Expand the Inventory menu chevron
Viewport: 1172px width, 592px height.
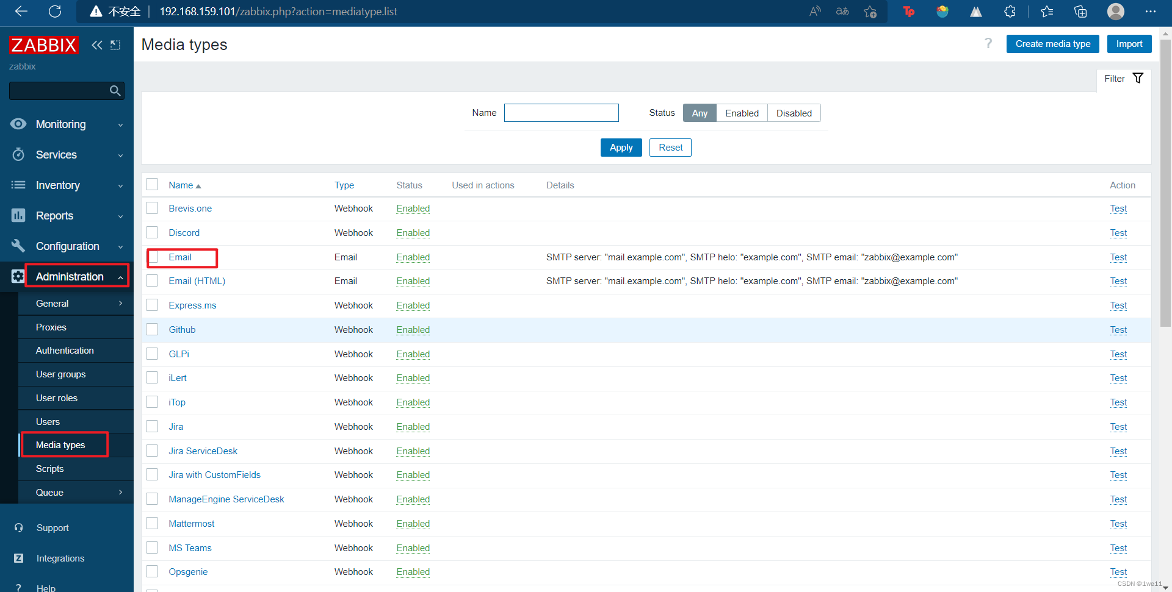[120, 186]
